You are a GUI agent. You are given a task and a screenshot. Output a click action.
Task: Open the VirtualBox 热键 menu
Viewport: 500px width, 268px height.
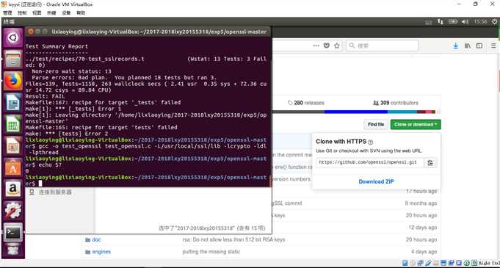point(51,12)
